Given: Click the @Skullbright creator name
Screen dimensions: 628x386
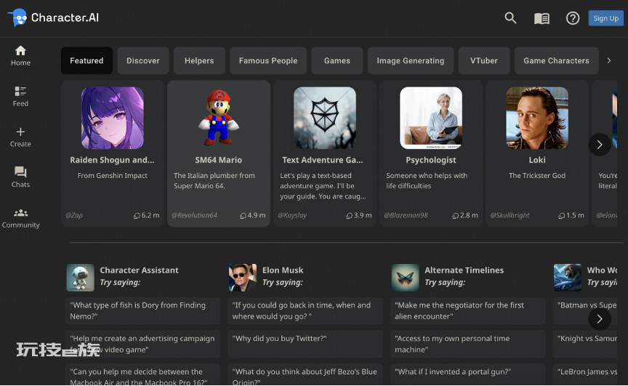Looking at the screenshot, I should pos(510,215).
